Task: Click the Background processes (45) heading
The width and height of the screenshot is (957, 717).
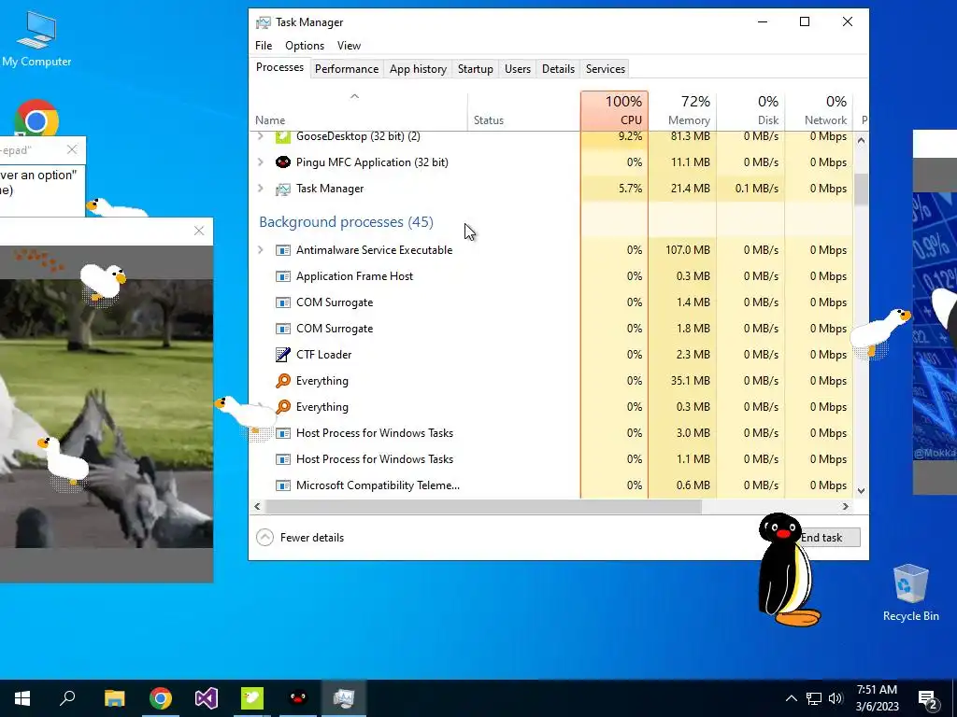Action: [346, 222]
